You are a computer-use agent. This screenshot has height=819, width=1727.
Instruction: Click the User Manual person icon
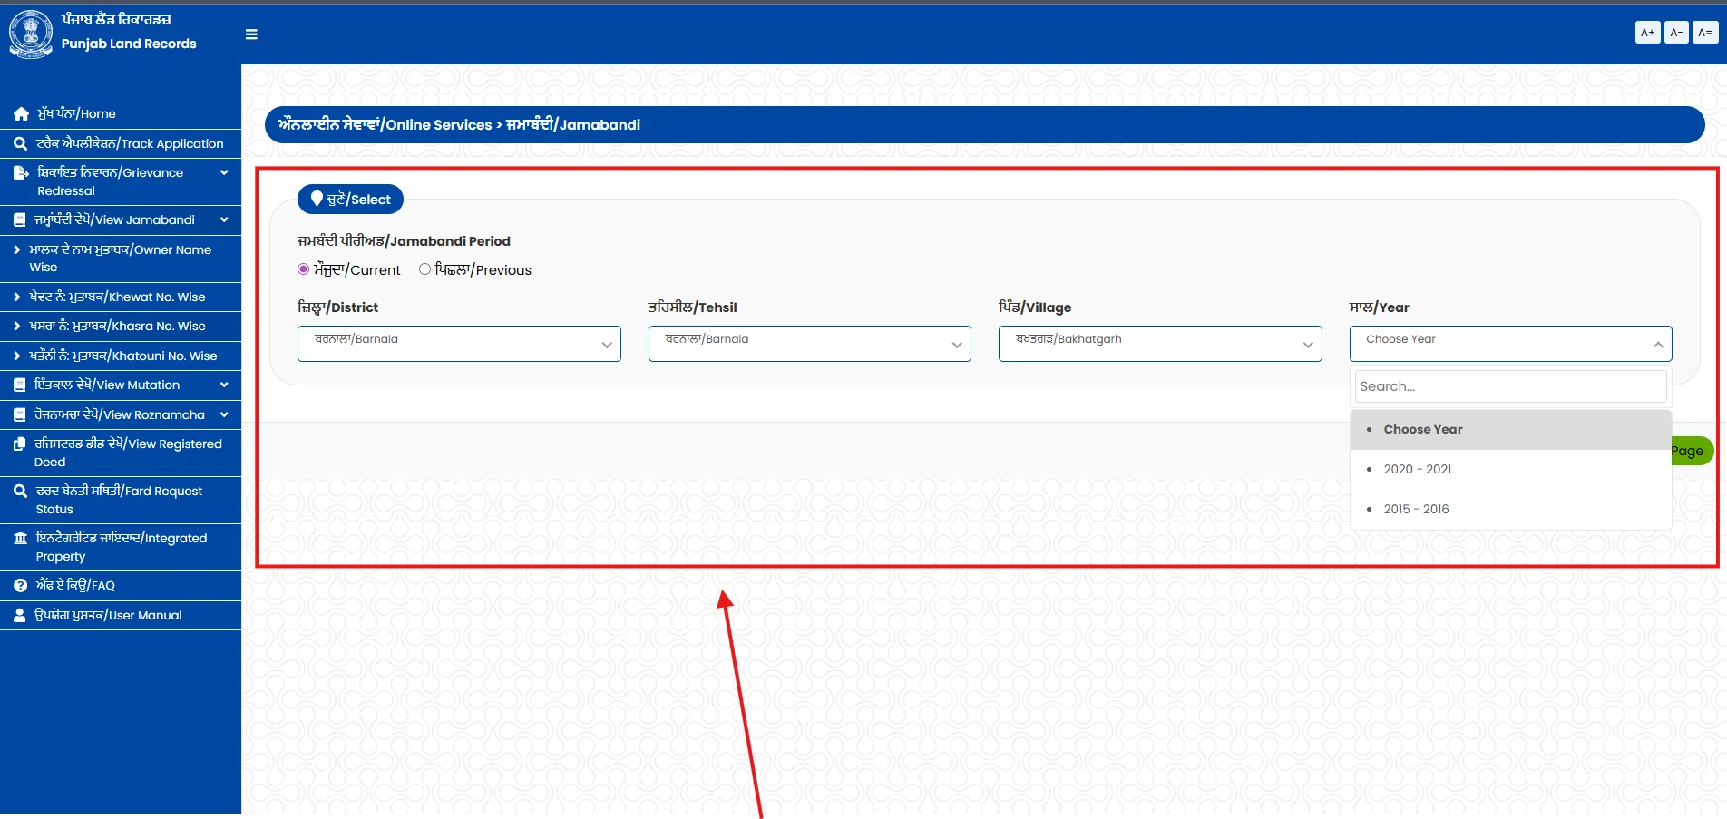point(20,615)
